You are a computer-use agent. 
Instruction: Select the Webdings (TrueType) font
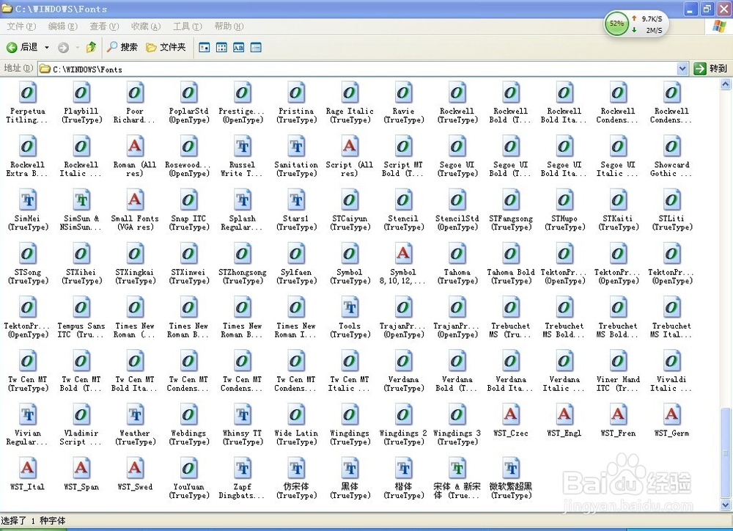click(x=189, y=415)
